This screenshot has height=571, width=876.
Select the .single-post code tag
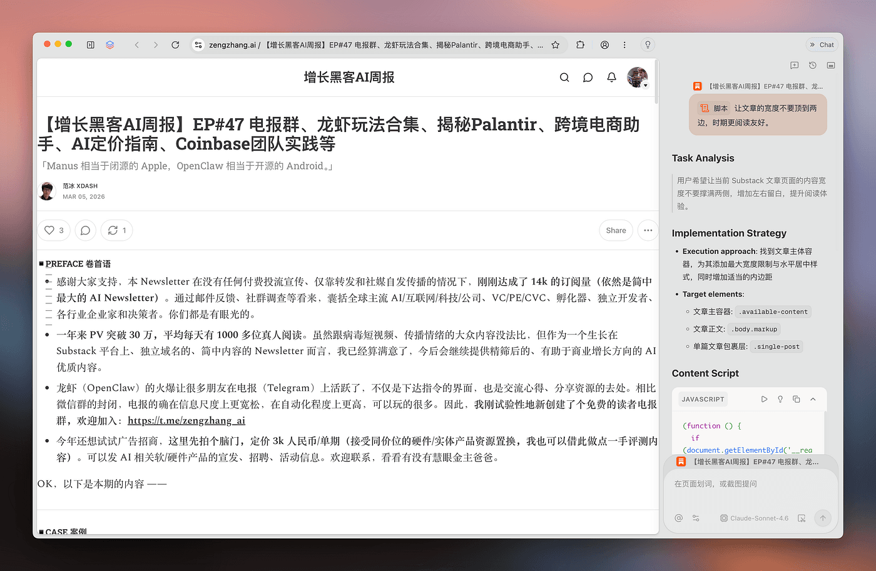pos(777,346)
